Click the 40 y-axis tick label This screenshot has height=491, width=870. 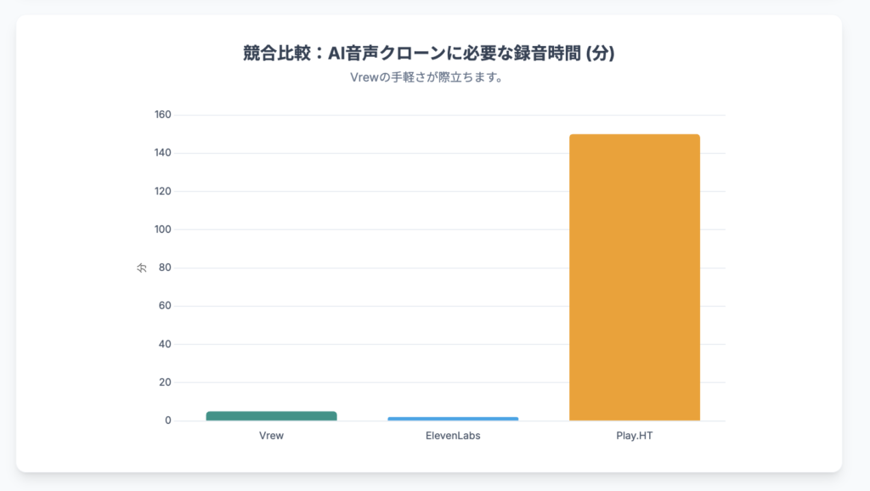tap(165, 344)
